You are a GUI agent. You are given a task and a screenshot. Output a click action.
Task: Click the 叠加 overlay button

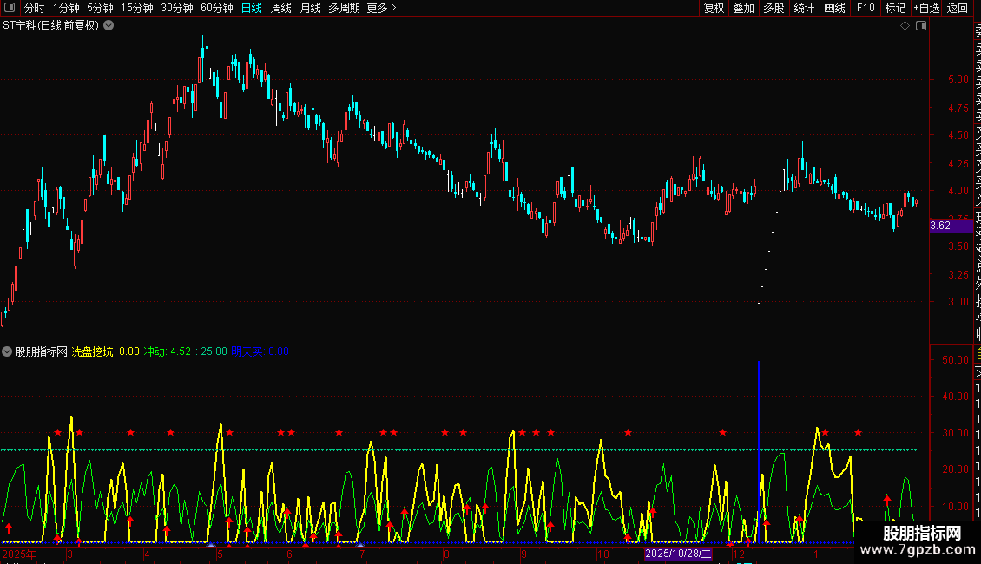tap(744, 8)
